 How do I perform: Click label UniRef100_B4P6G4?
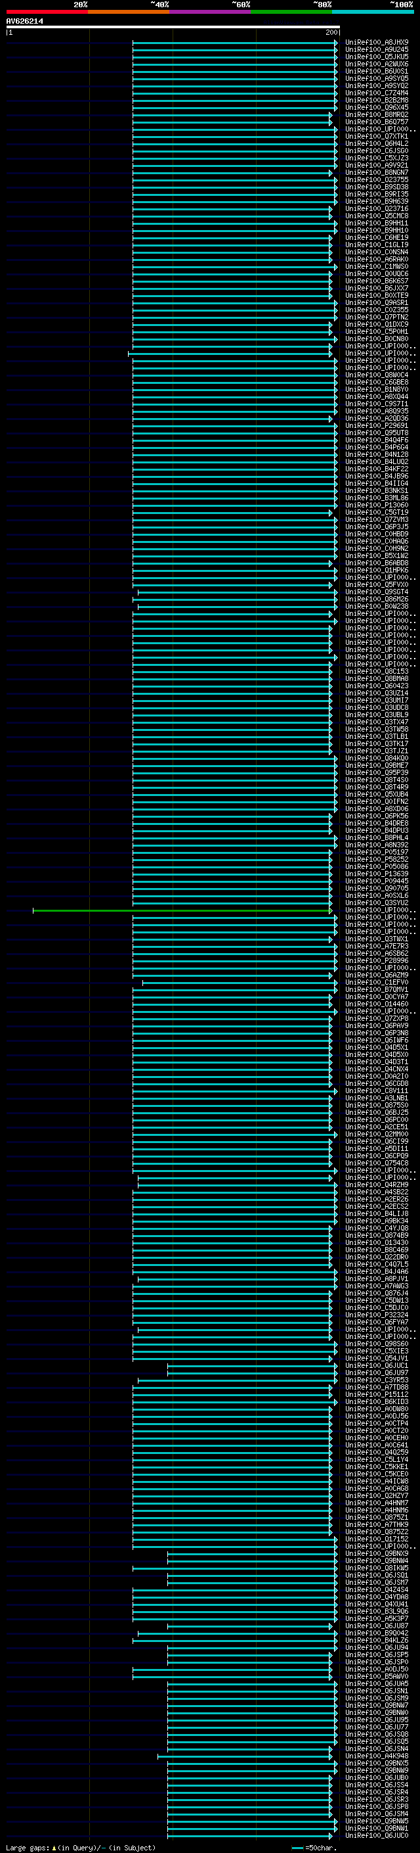pos(377,448)
